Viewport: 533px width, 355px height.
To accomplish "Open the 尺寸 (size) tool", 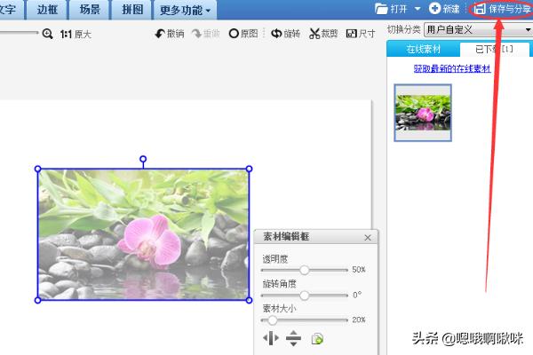I will click(x=361, y=34).
